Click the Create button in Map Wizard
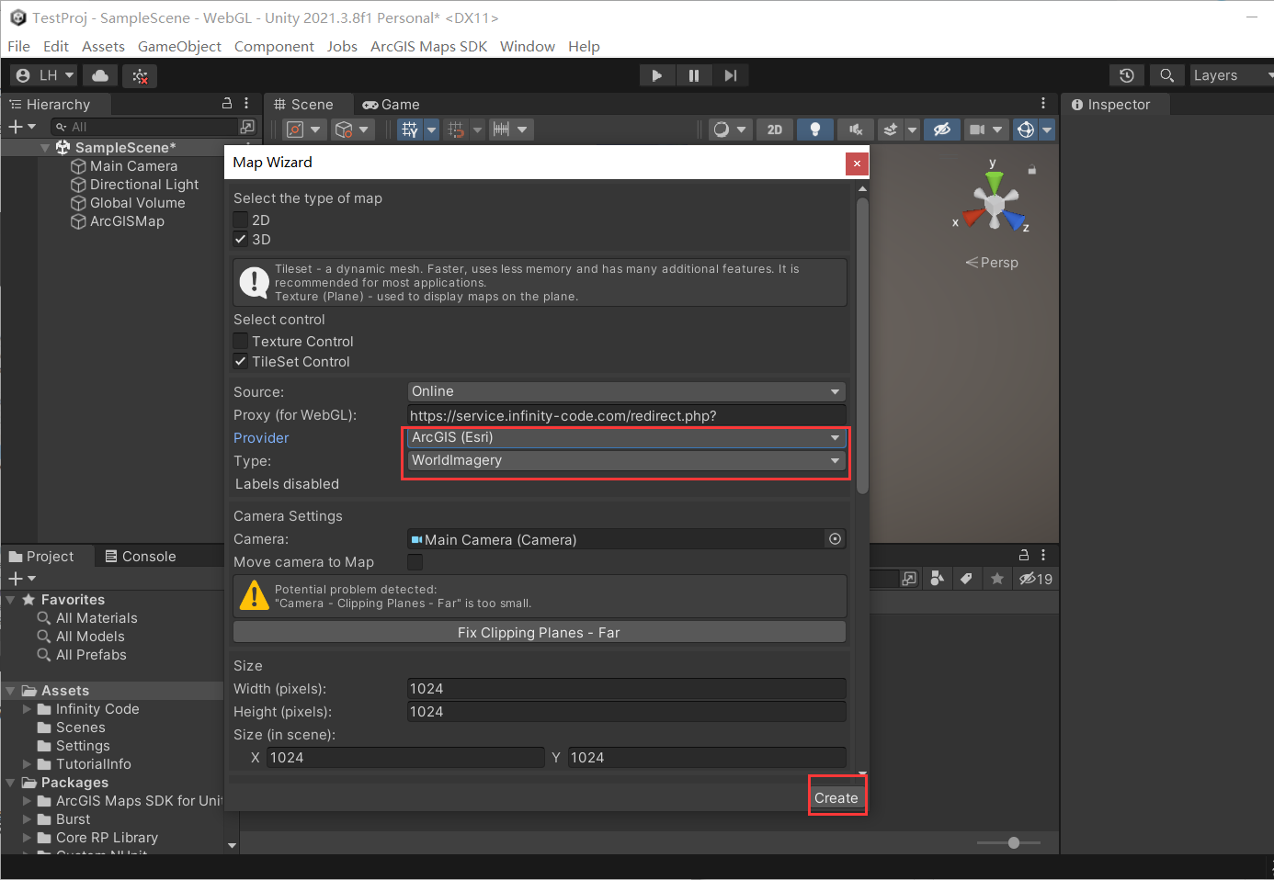Screen dimensions: 1274x880 click(836, 797)
